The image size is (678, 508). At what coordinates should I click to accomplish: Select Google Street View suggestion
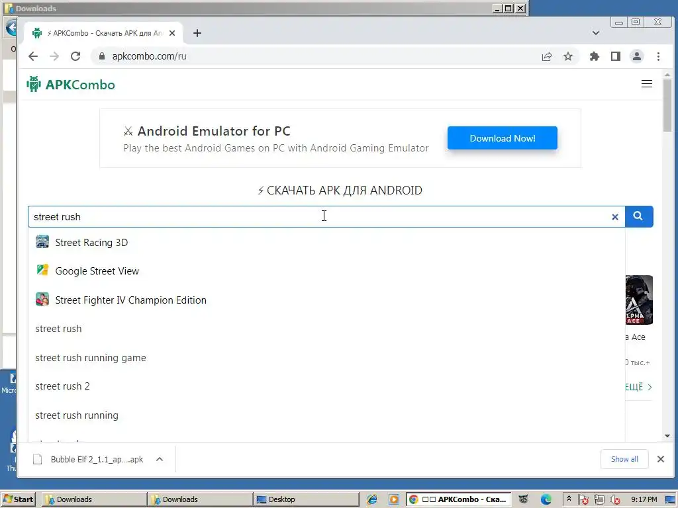[326, 271]
